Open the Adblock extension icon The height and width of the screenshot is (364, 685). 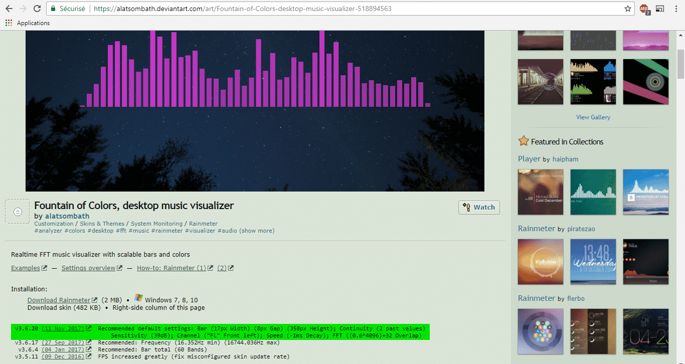pyautogui.click(x=644, y=9)
